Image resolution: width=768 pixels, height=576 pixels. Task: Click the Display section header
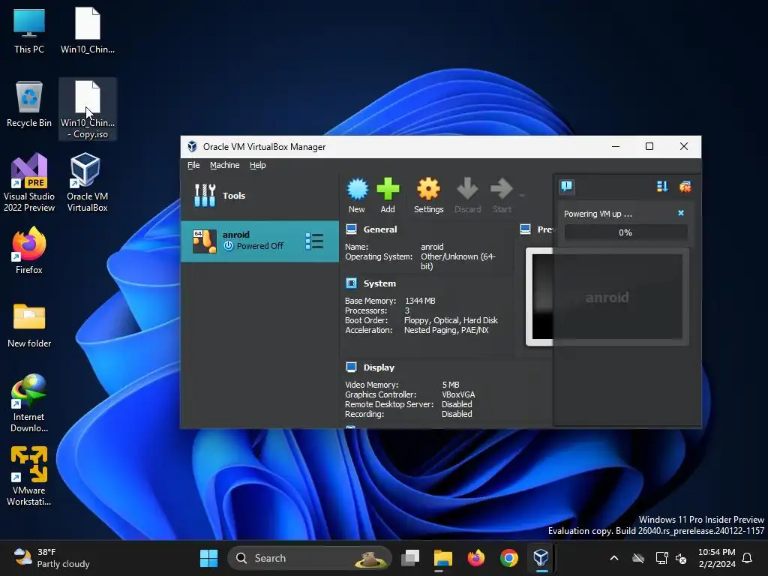[379, 367]
